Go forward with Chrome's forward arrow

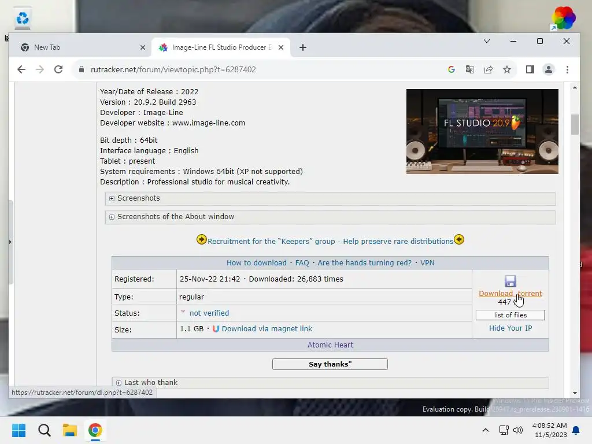tap(40, 69)
